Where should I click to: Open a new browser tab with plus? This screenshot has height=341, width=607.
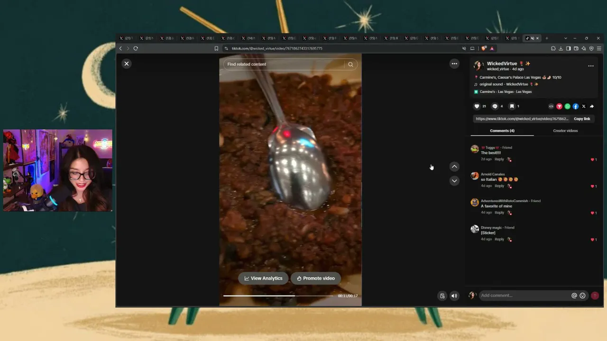(x=547, y=38)
